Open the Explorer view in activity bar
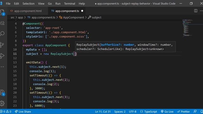The image size is (203, 114). (x=2, y=12)
